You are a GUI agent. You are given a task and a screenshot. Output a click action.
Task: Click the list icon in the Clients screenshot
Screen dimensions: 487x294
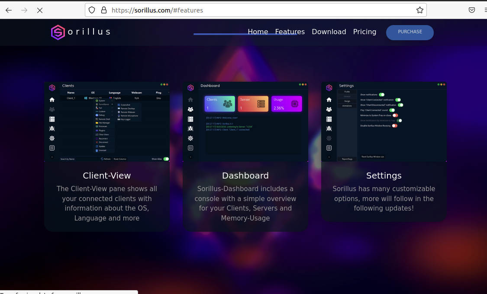click(x=52, y=148)
